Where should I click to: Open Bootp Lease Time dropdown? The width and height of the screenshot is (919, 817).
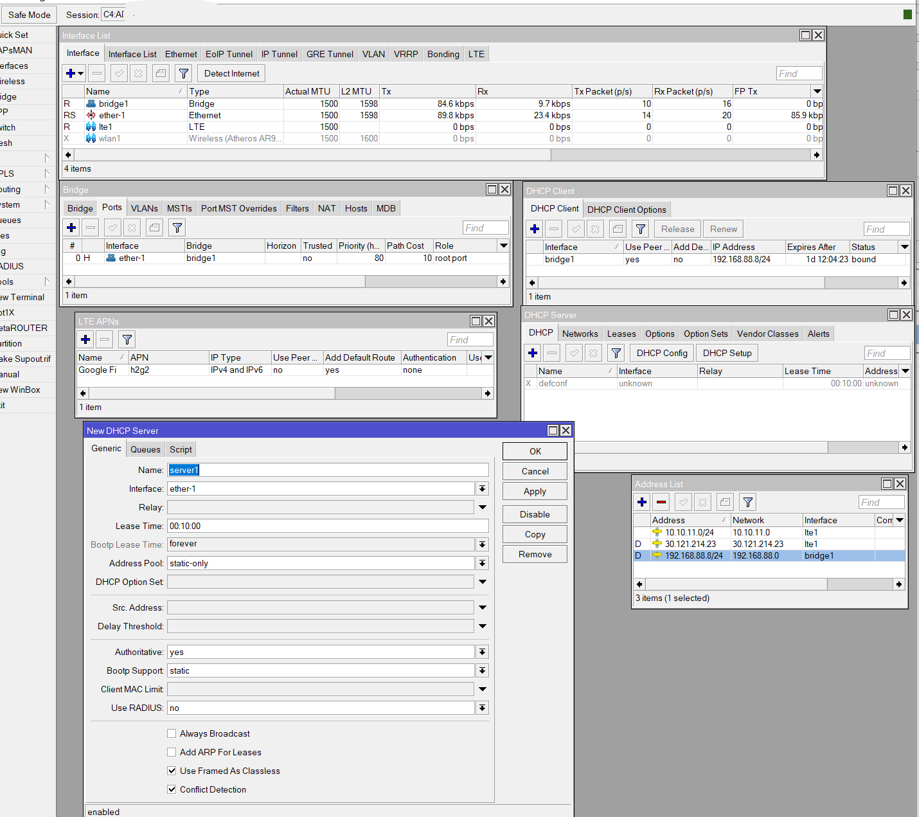click(x=482, y=544)
